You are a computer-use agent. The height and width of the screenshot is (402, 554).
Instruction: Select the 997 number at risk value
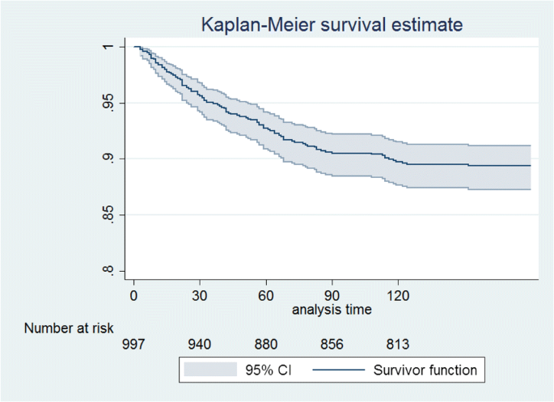coord(133,345)
